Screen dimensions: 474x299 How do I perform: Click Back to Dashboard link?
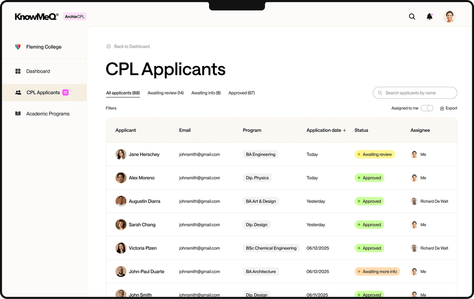pyautogui.click(x=131, y=46)
